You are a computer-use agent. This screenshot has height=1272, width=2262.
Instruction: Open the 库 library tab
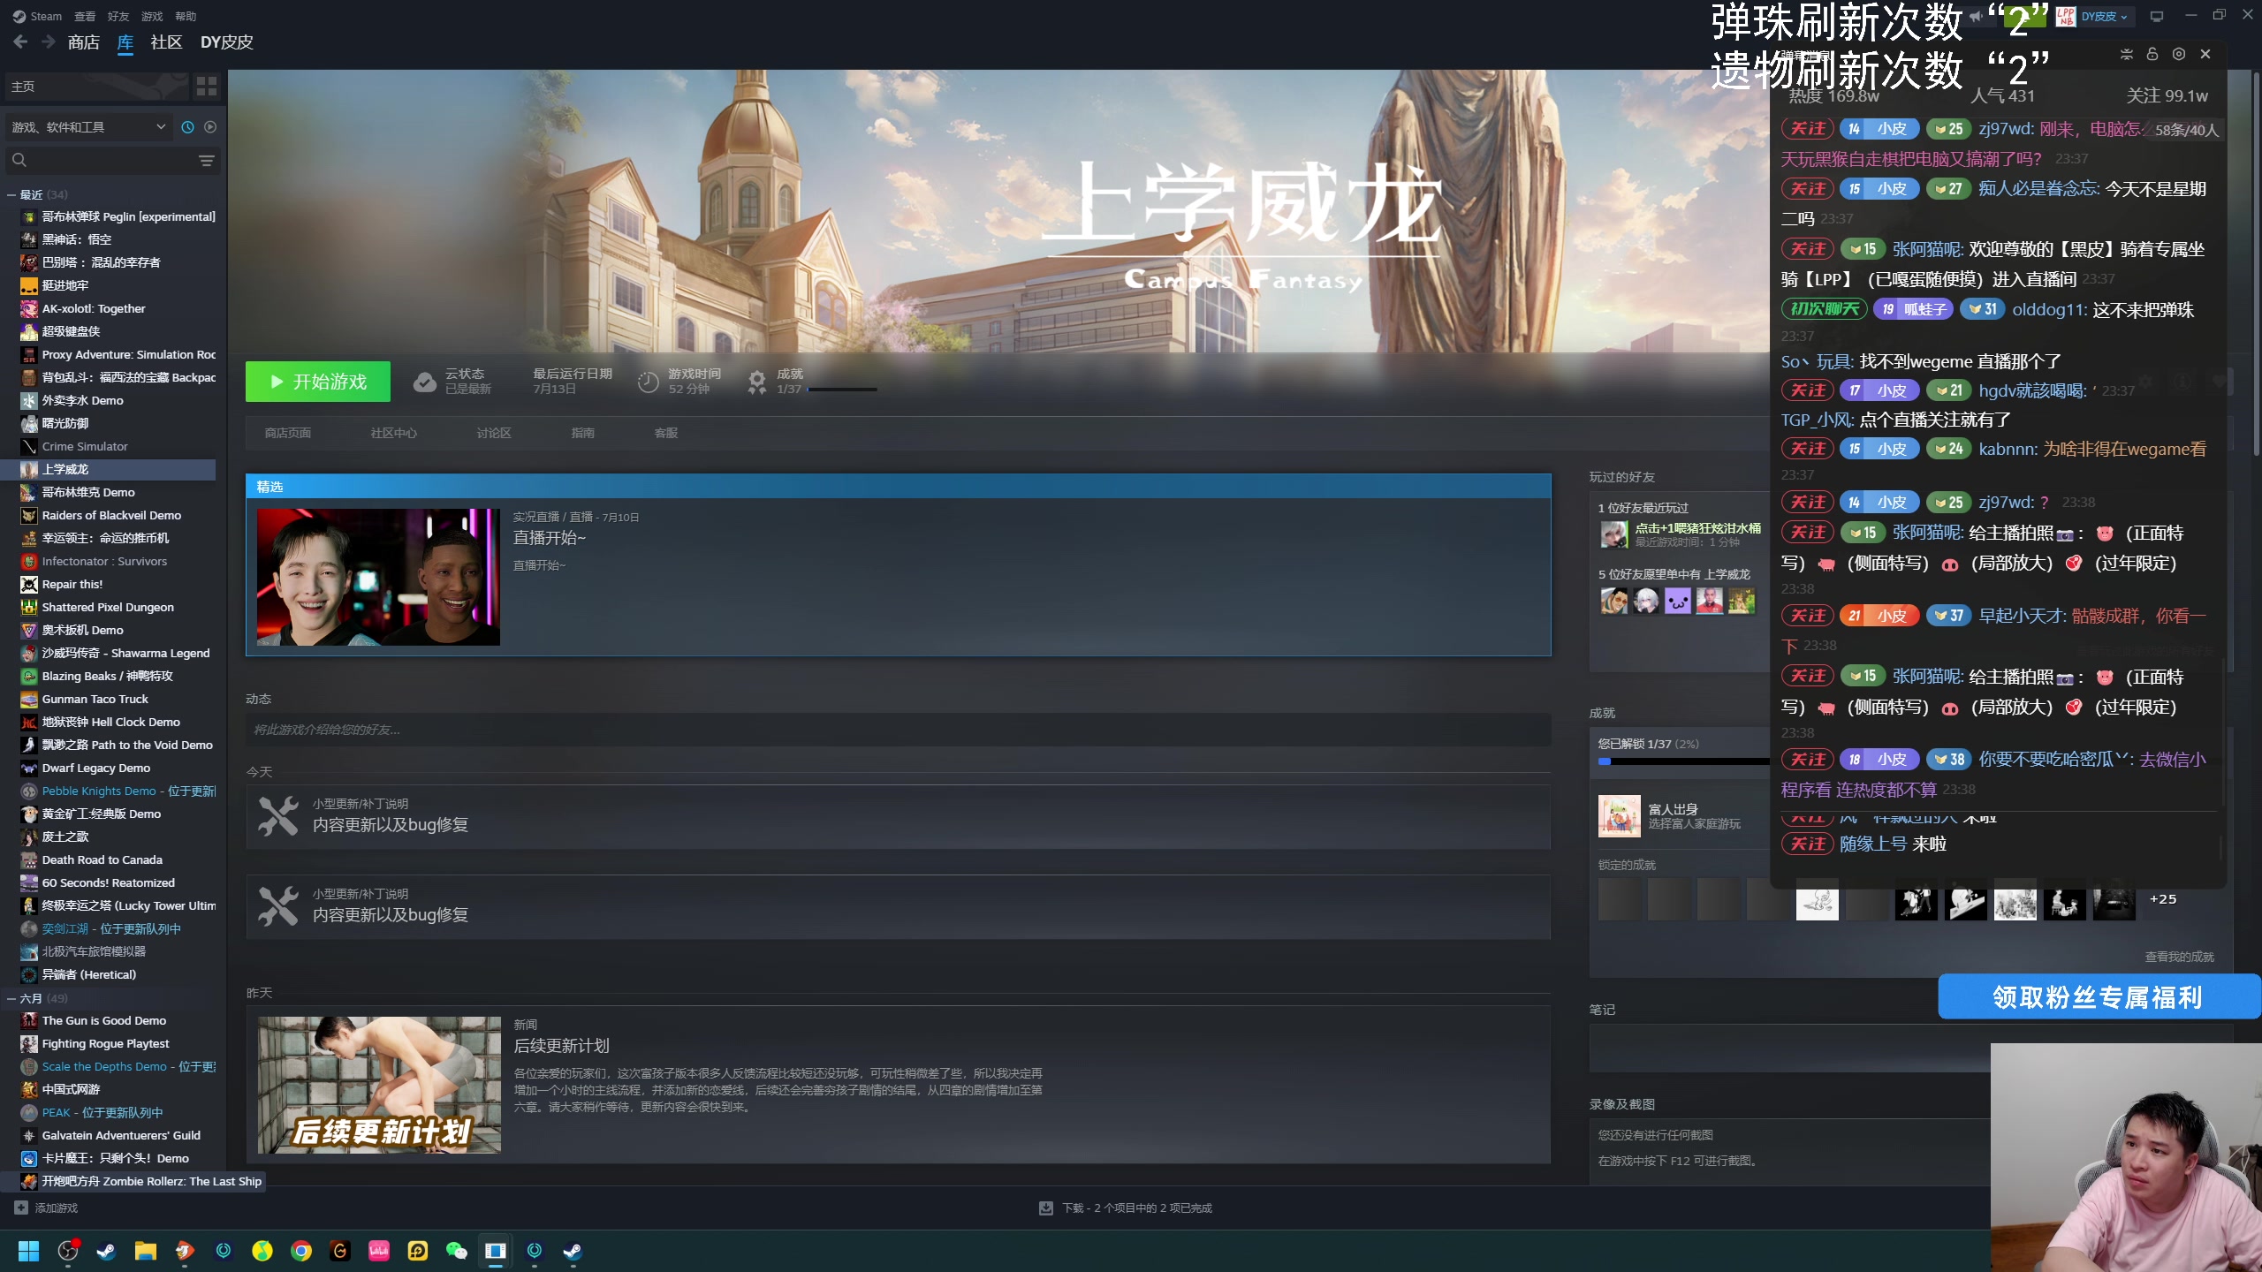coord(125,42)
